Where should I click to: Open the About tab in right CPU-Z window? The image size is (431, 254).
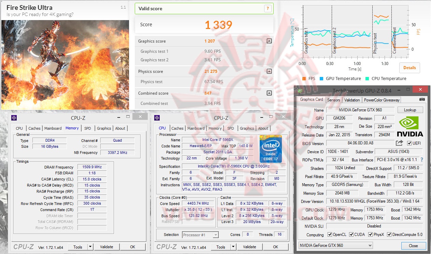point(263,128)
